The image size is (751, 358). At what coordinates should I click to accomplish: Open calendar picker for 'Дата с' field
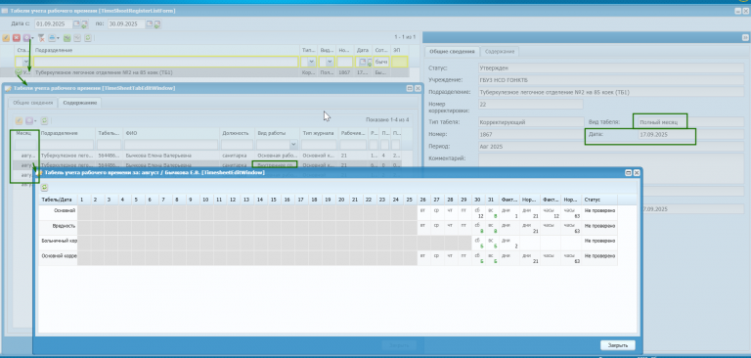tap(76, 23)
